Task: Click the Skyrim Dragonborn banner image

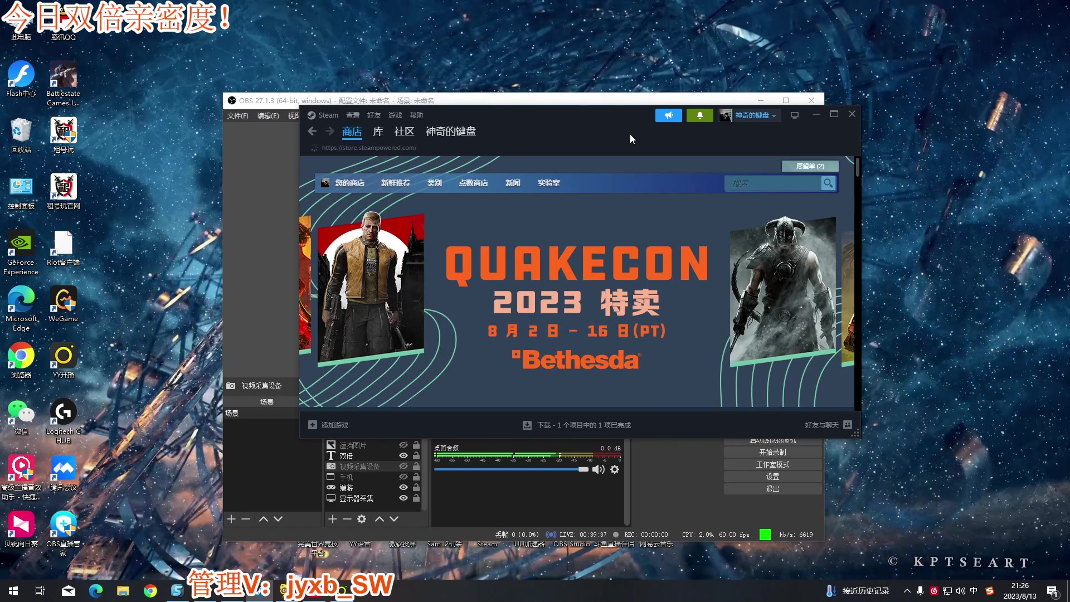Action: pos(783,290)
